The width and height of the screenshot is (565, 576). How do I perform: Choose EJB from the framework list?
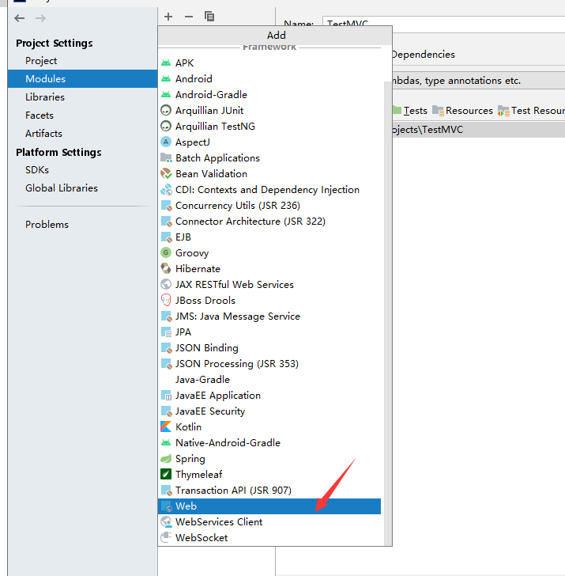point(269,237)
